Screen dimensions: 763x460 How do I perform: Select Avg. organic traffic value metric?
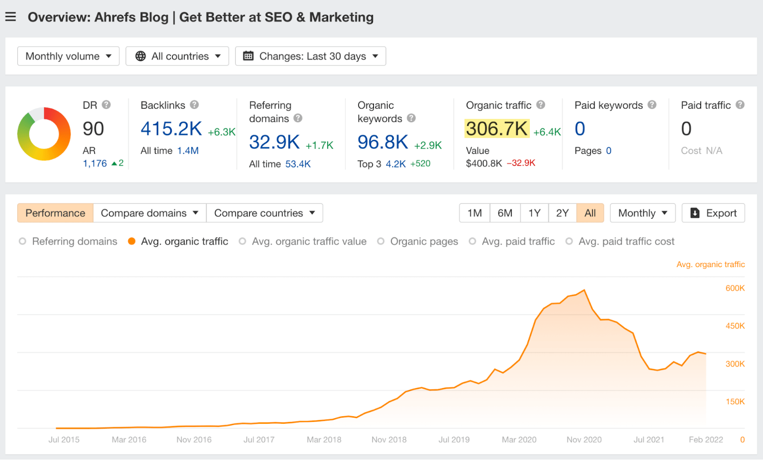[x=303, y=241]
